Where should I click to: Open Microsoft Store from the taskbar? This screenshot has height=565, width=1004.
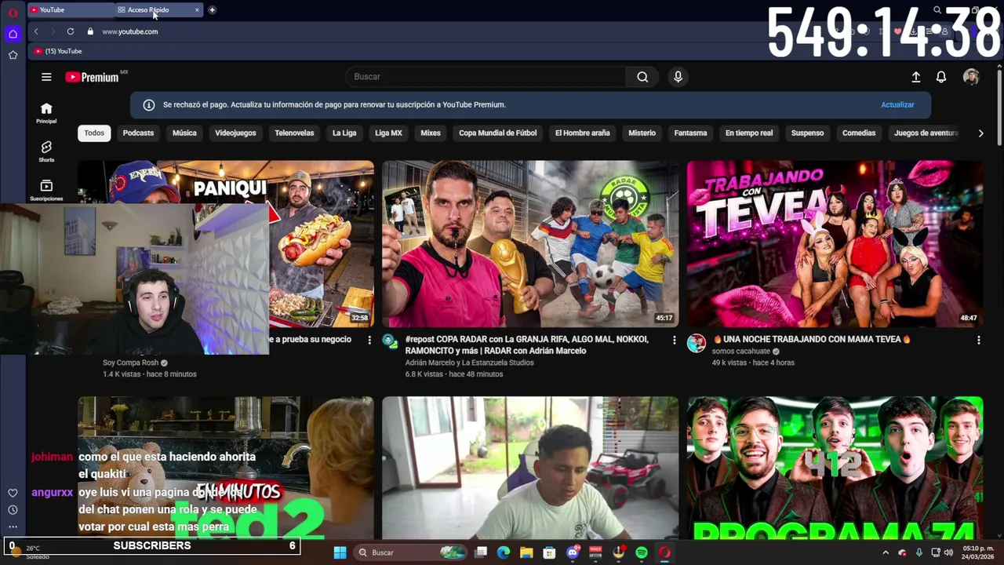click(x=550, y=552)
